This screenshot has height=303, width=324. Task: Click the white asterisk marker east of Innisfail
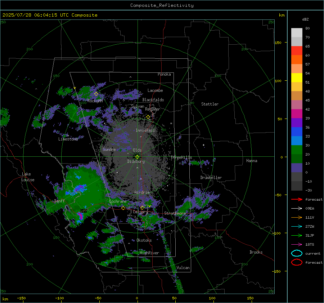(171, 124)
